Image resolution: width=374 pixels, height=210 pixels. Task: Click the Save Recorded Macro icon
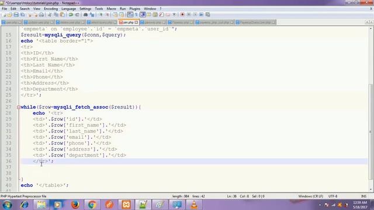coord(208,15)
